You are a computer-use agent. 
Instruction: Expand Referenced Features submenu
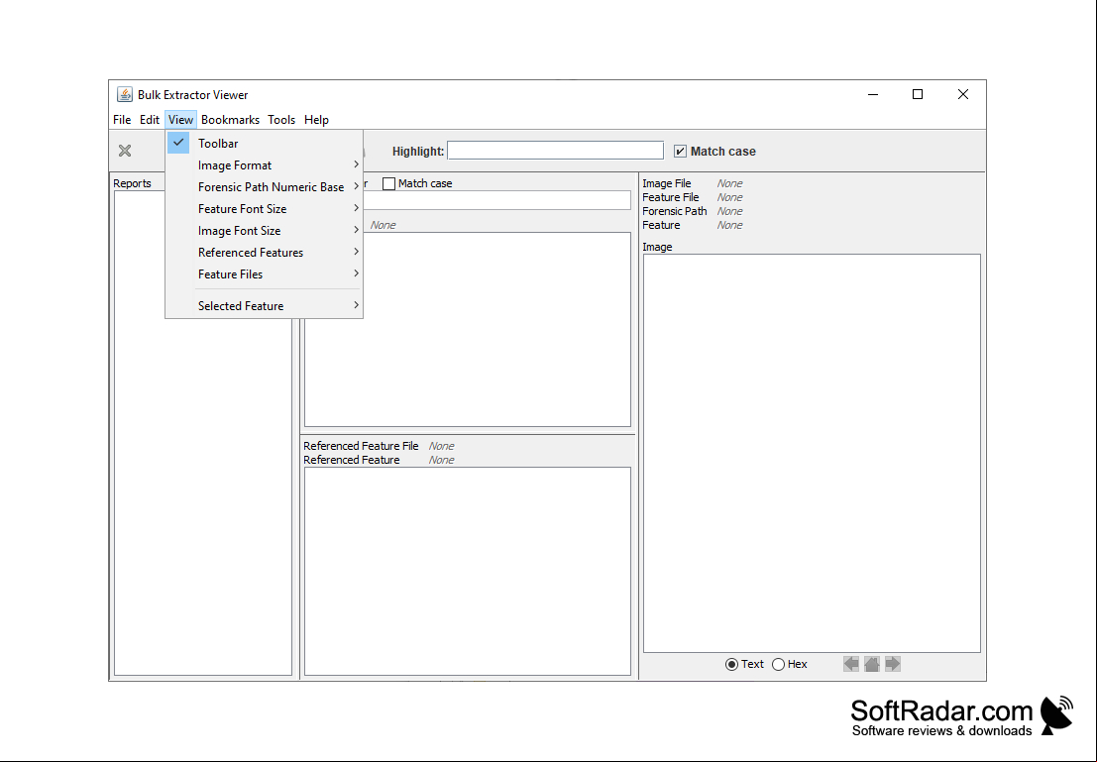point(264,252)
